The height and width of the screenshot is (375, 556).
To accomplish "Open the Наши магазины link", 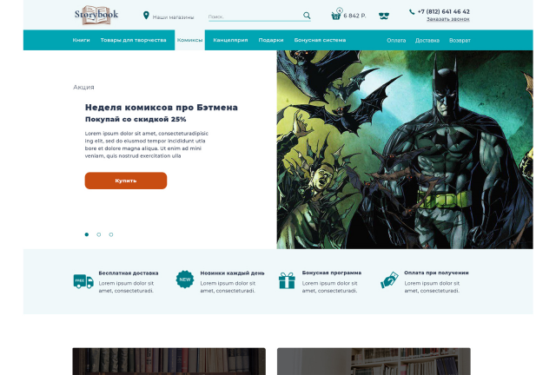I will pos(173,17).
